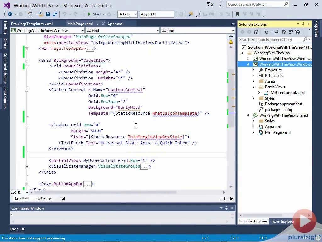
Task: Click the Search Solution Explorer input field
Action: [270, 40]
